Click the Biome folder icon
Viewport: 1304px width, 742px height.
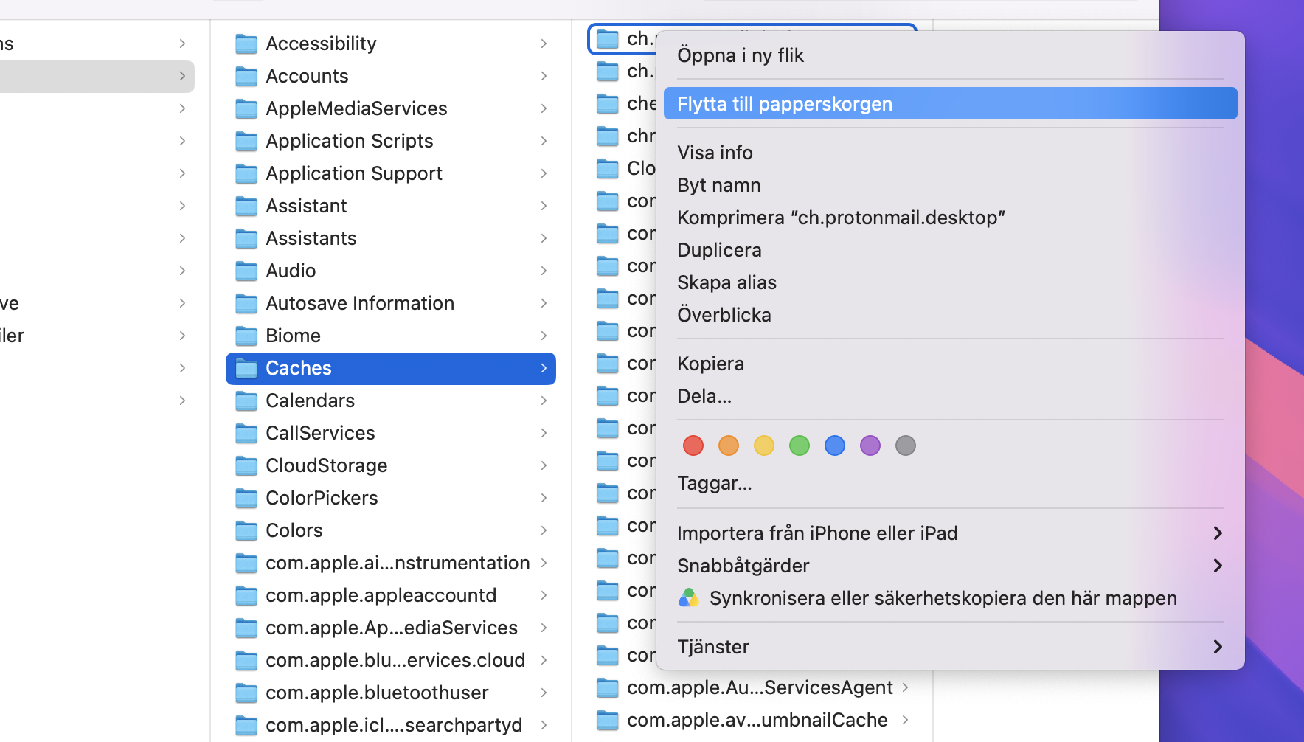[246, 336]
